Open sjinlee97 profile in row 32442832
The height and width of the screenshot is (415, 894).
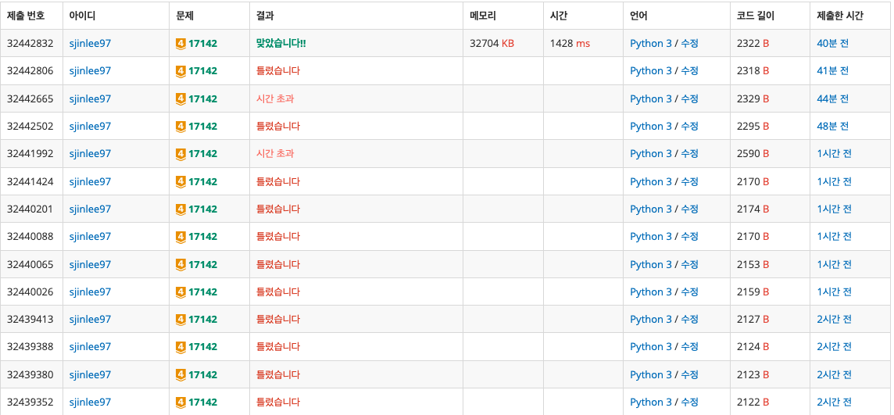(x=90, y=43)
